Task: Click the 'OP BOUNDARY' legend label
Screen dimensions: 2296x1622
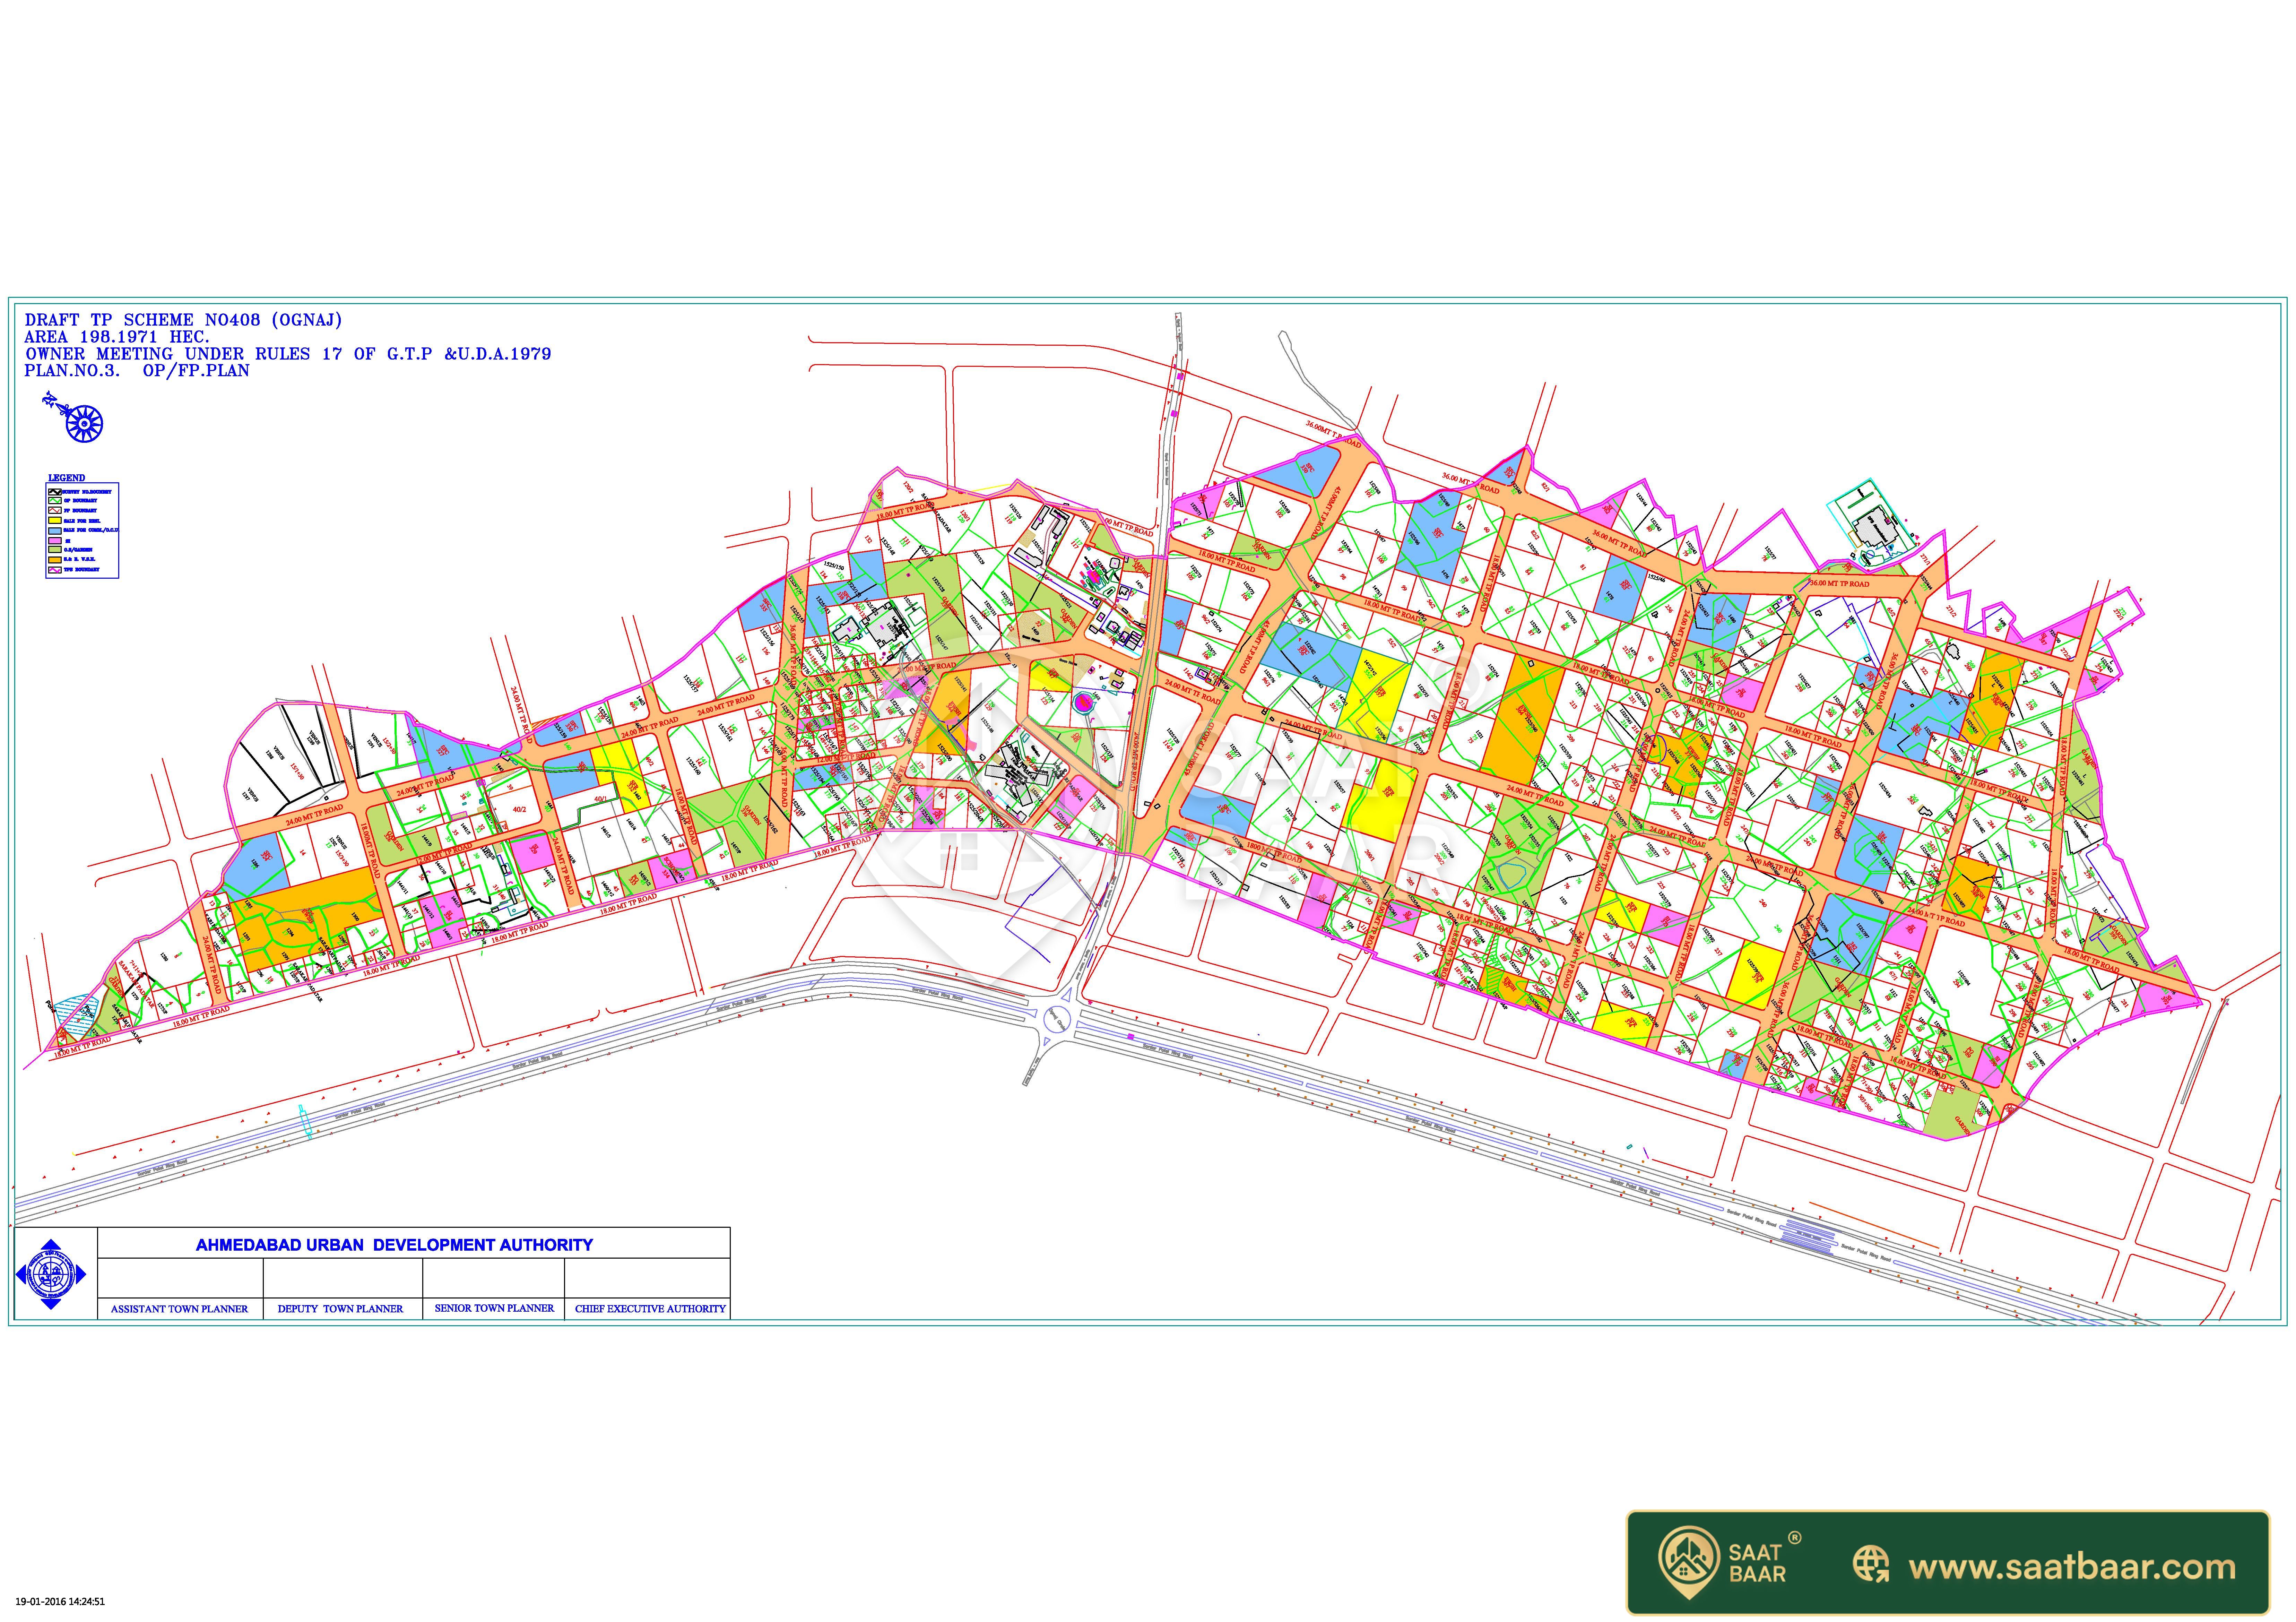Action: point(81,501)
